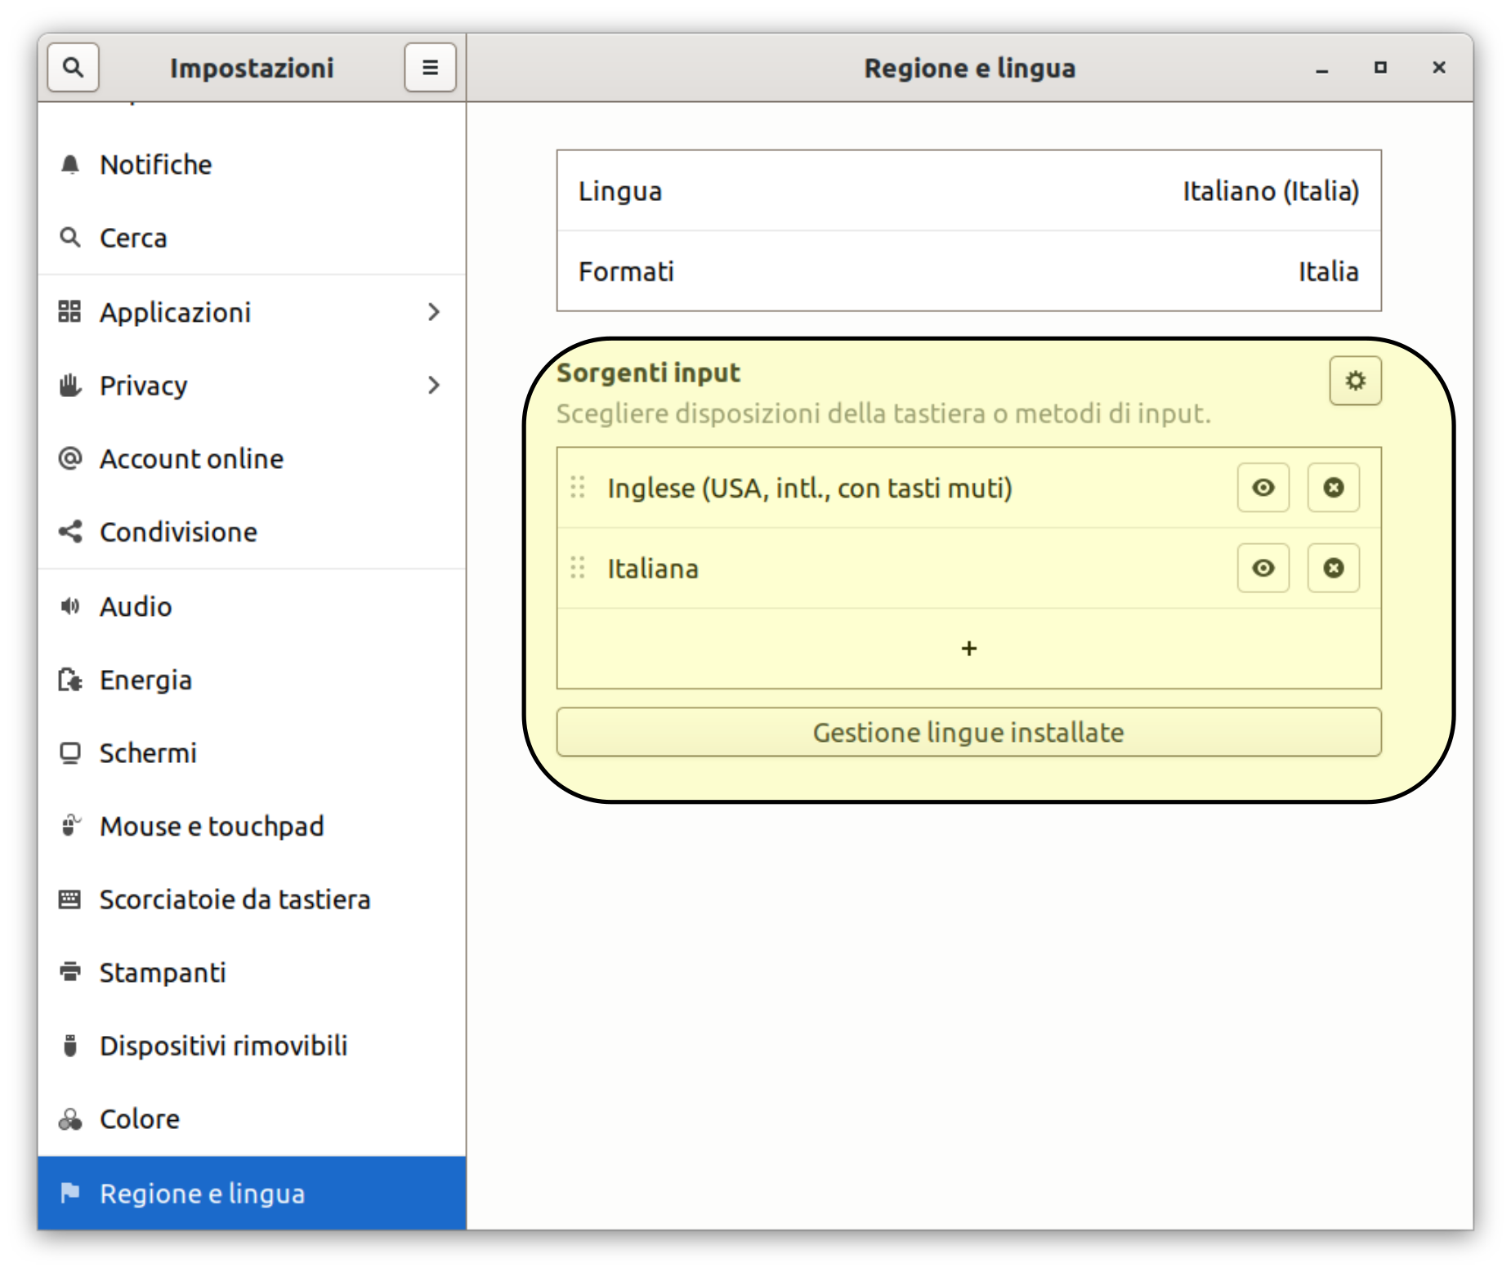The height and width of the screenshot is (1272, 1511).
Task: Open Scorciatoie da tastiera settings
Action: coord(252,899)
